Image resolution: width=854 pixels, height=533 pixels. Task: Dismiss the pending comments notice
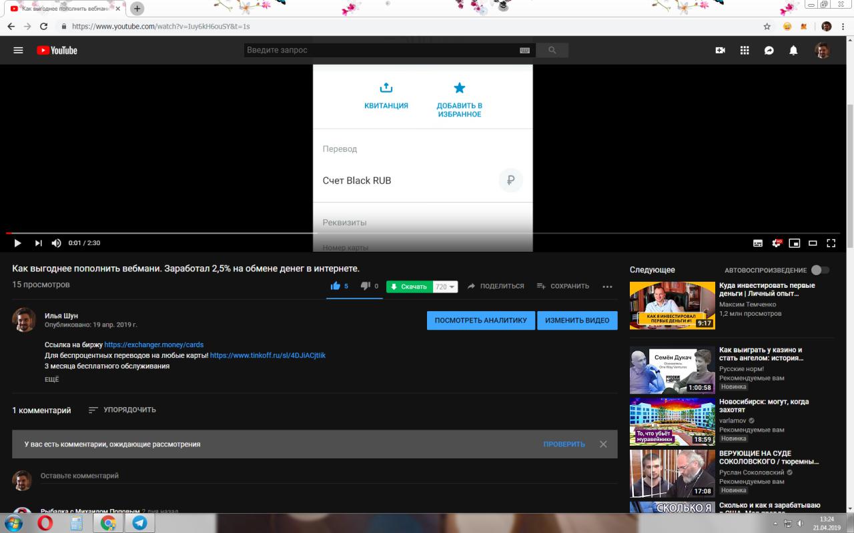[603, 444]
